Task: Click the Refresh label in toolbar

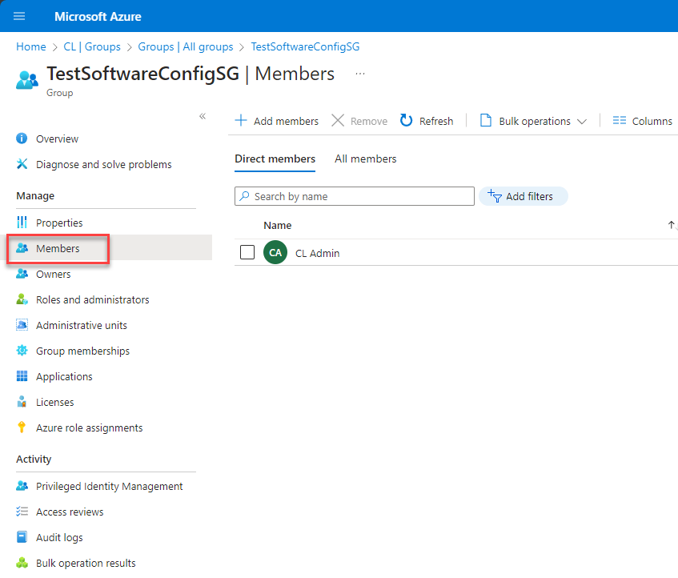Action: tap(435, 121)
